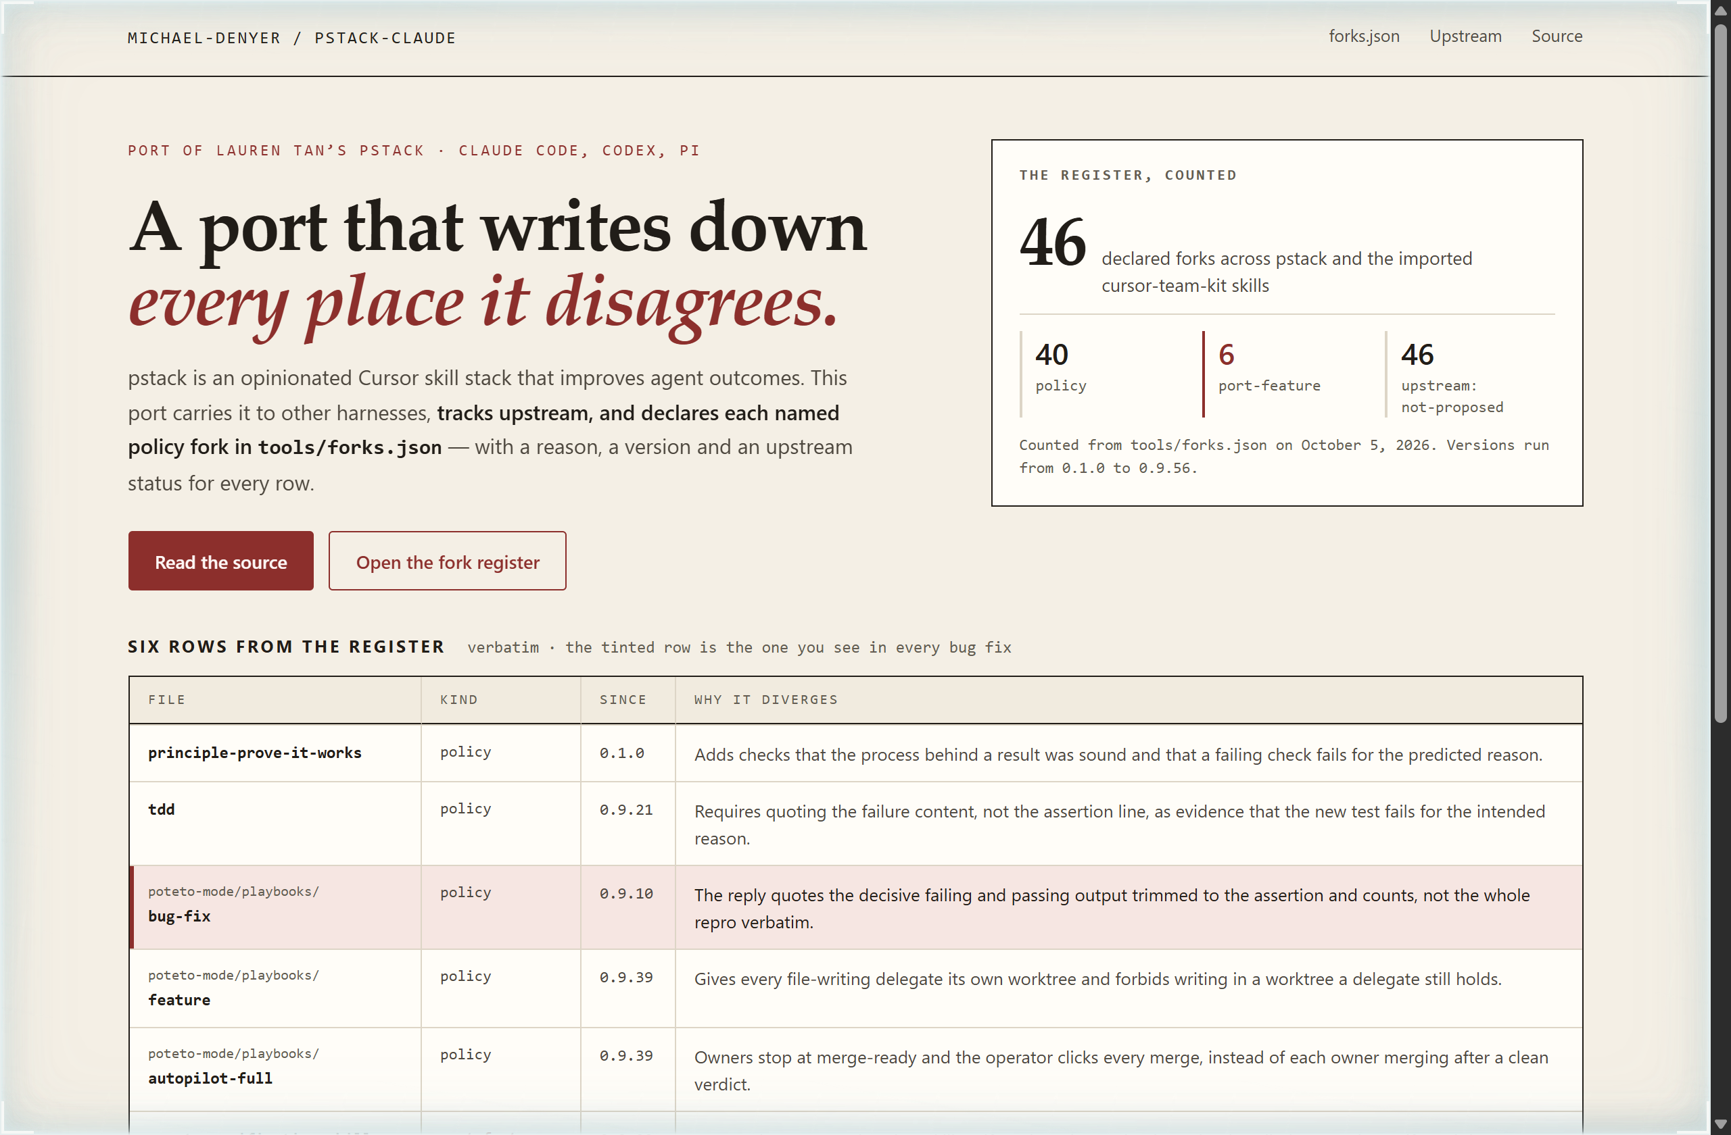Click the 46 upstream: not-proposed stat
Image resolution: width=1731 pixels, height=1135 pixels.
pos(1469,374)
